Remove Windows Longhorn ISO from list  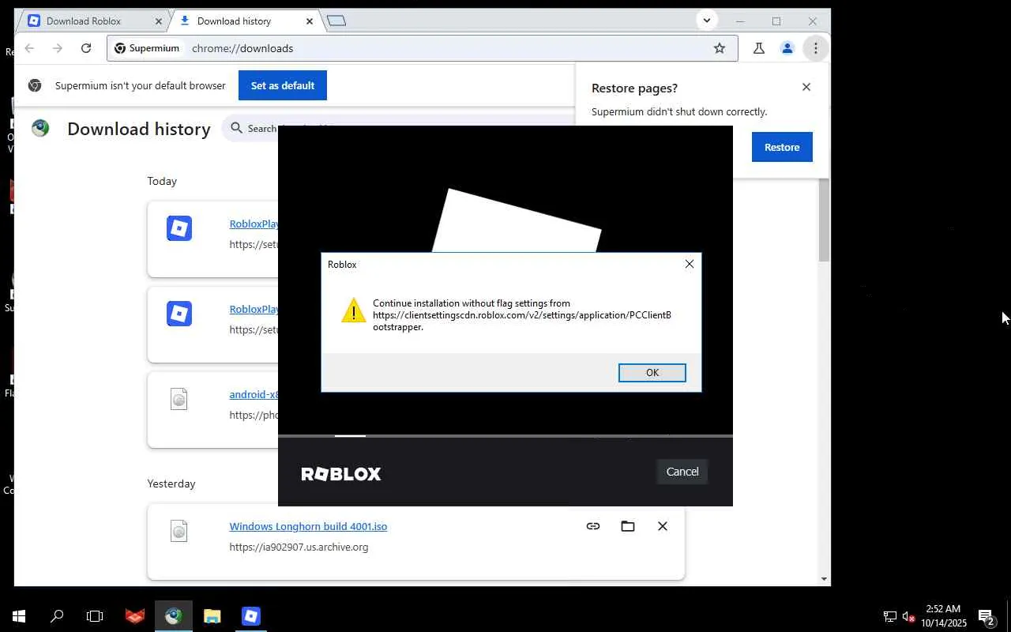click(663, 526)
